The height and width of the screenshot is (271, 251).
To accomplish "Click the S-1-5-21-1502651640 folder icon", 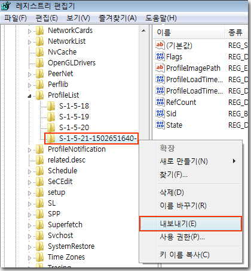I will coord(51,138).
